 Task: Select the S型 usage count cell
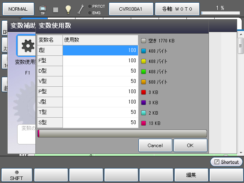click(100, 123)
